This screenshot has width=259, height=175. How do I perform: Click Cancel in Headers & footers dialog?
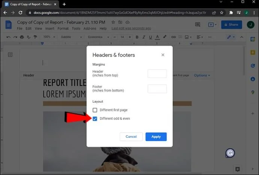[x=131, y=137]
